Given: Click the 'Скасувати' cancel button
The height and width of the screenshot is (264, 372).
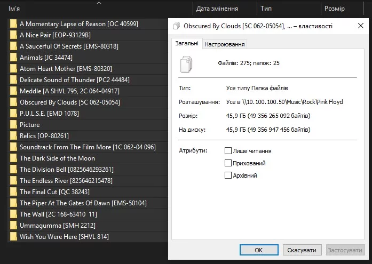Looking at the screenshot, I should [x=302, y=250].
